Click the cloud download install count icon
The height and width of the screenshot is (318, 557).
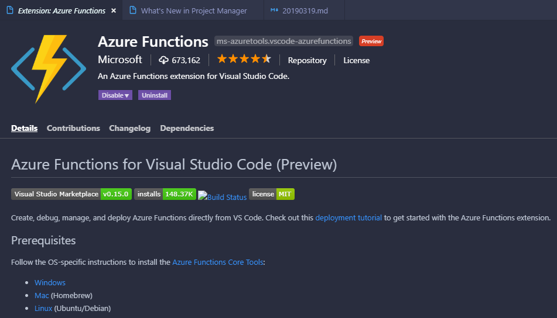163,60
